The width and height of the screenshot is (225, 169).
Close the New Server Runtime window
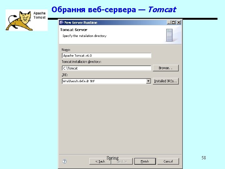tap(179, 23)
